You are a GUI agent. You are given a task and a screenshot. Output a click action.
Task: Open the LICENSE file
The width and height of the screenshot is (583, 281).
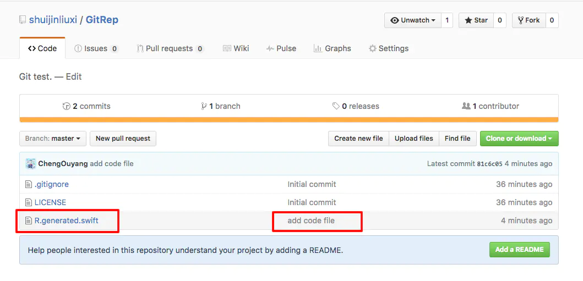click(50, 203)
